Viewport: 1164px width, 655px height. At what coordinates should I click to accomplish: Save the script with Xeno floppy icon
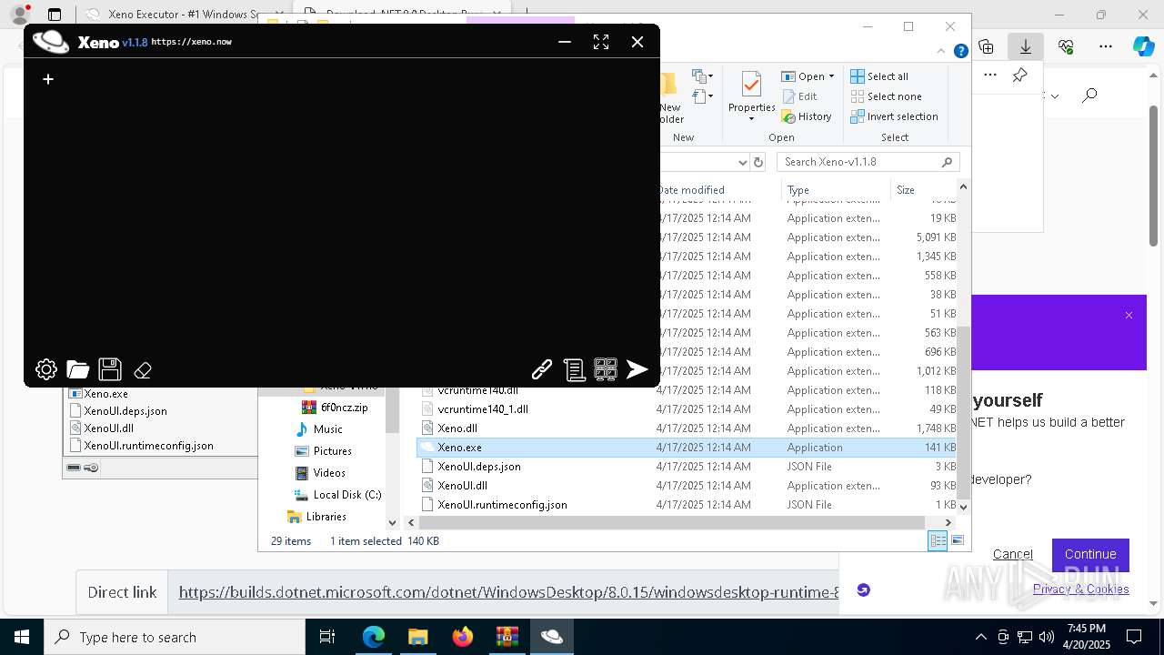point(110,369)
